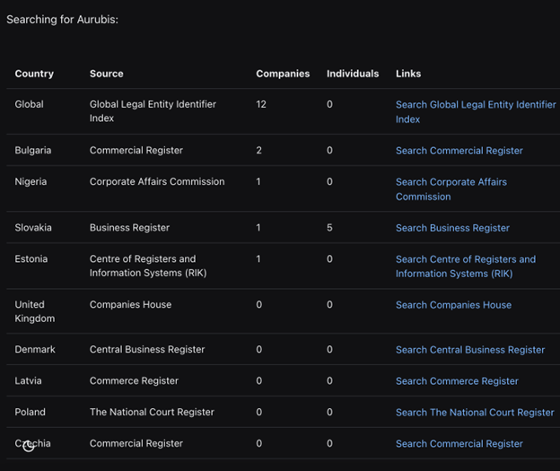560x471 pixels.
Task: Click the Nigeria country cell
Action: point(31,182)
